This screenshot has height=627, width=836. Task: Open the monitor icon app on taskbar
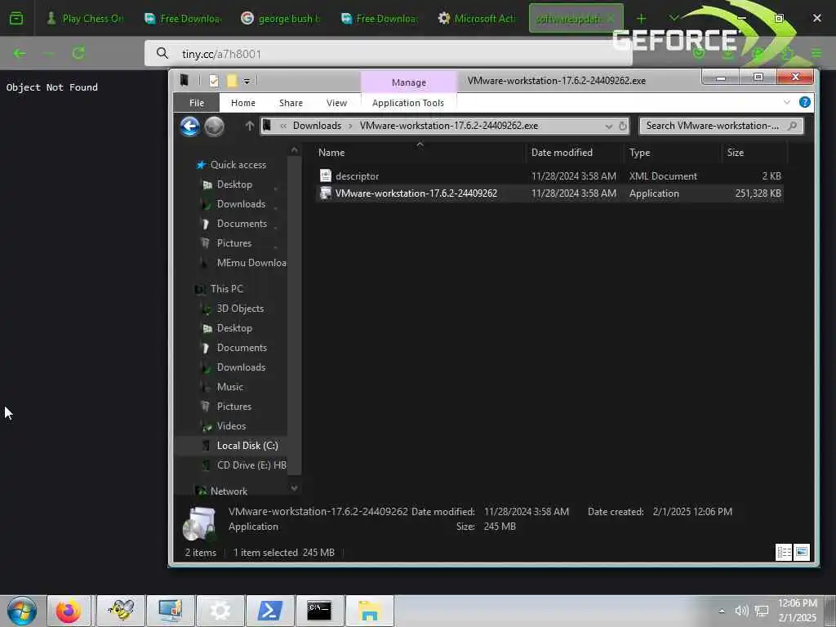pyautogui.click(x=171, y=611)
